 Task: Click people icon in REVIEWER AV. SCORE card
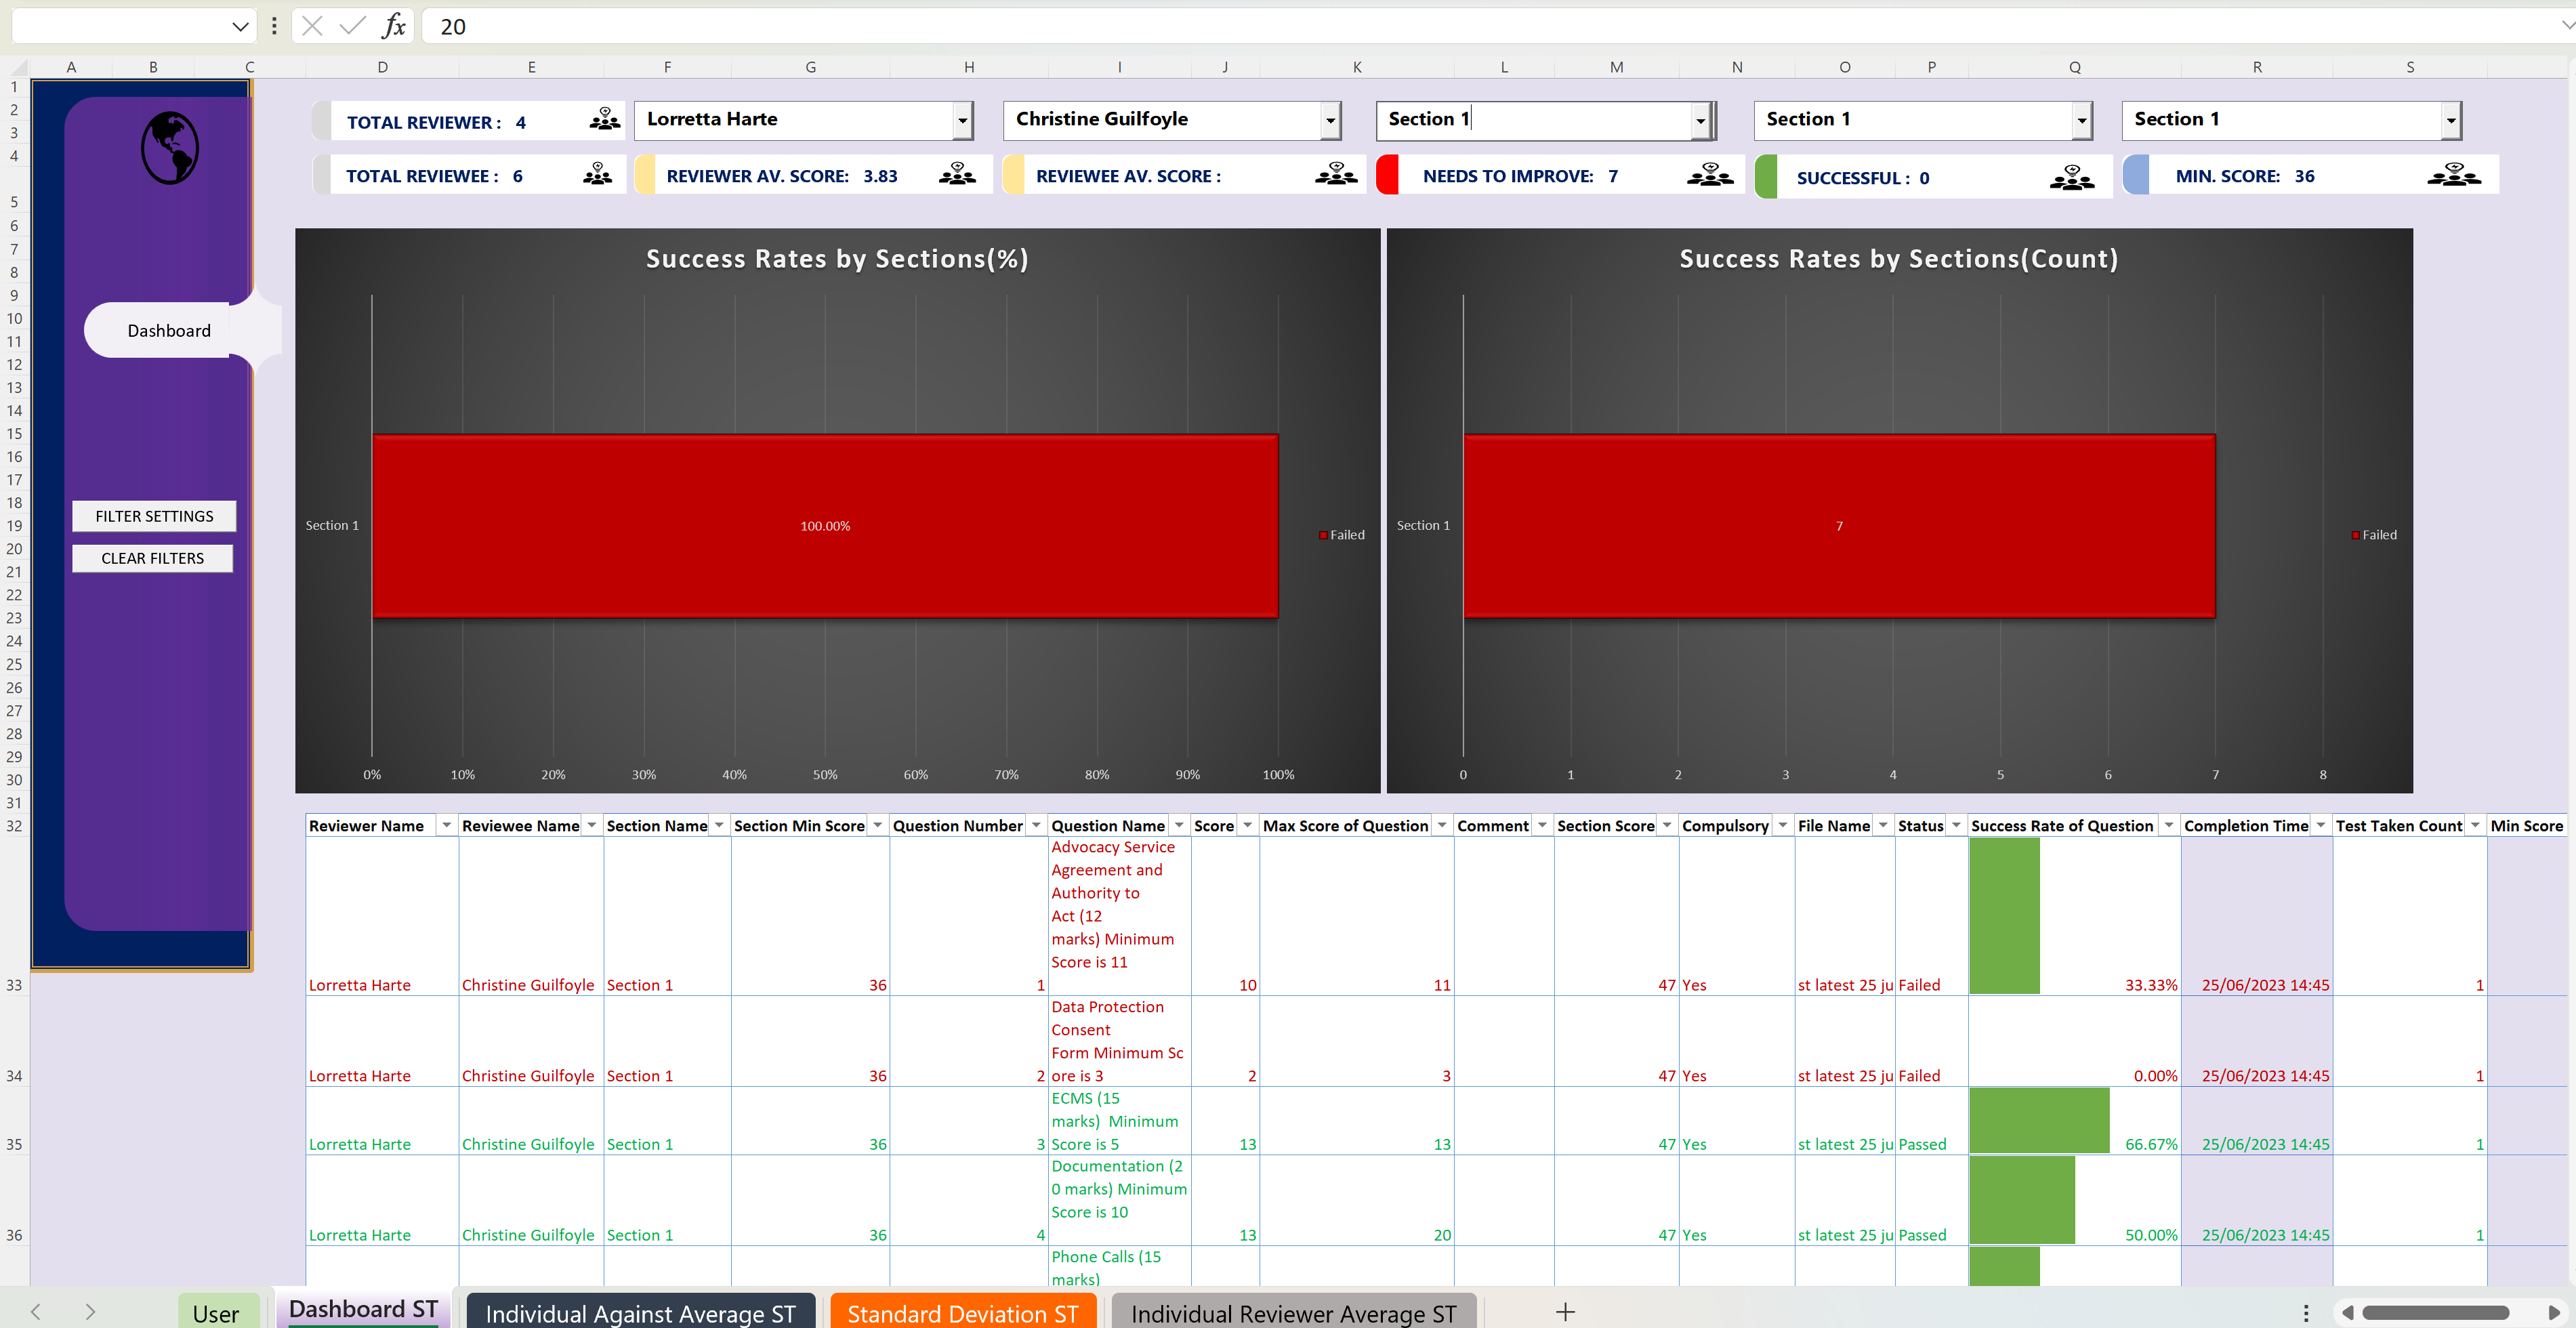pyautogui.click(x=956, y=175)
